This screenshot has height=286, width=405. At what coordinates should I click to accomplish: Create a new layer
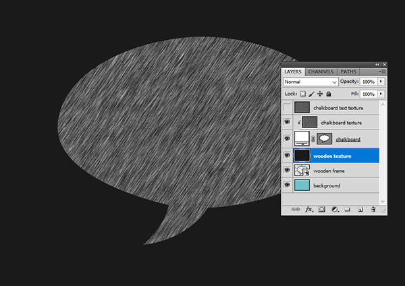[359, 210]
